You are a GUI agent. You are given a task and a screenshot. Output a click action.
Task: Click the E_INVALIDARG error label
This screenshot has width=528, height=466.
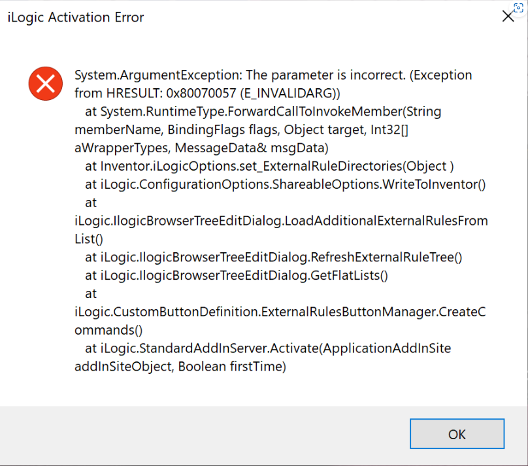coord(285,93)
